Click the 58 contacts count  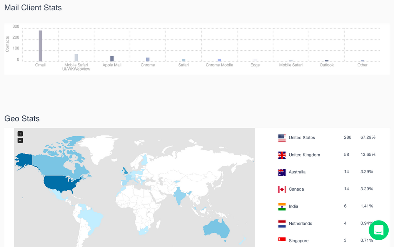click(x=346, y=155)
